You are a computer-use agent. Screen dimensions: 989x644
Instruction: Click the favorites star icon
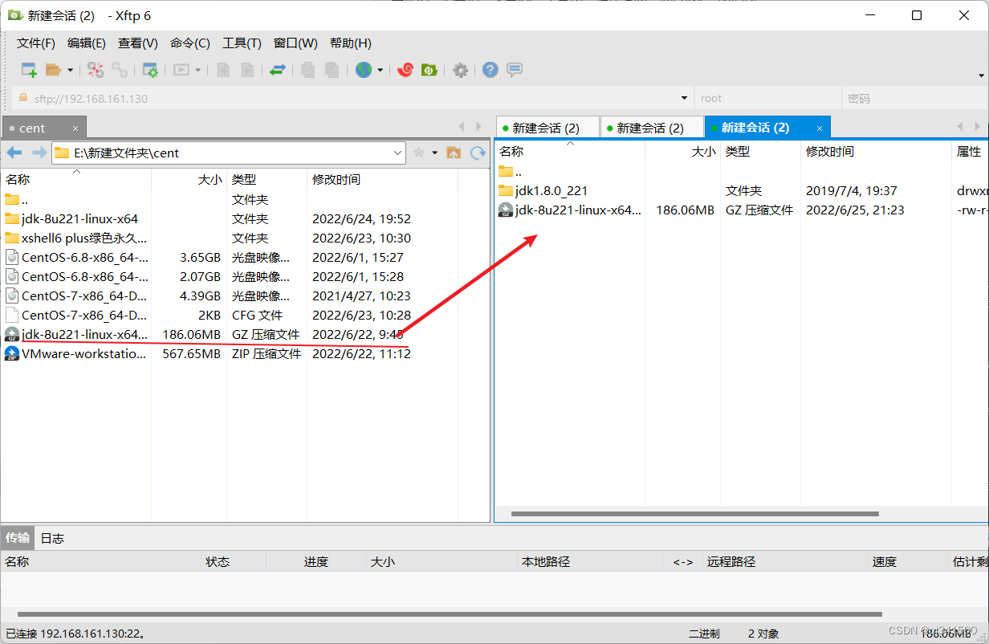[418, 153]
